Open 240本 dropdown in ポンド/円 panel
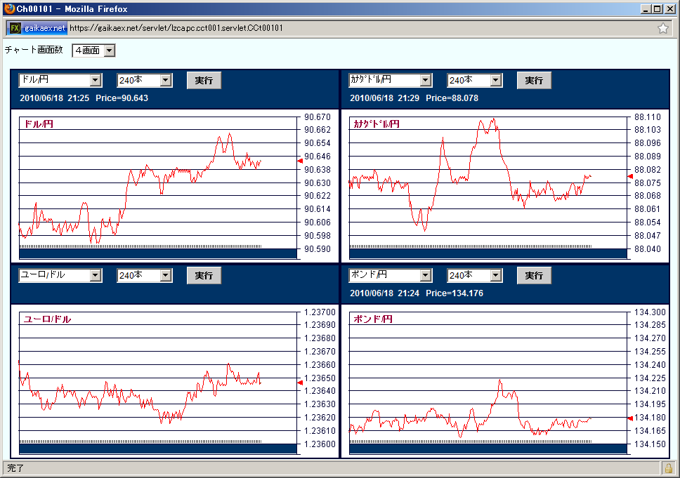This screenshot has height=478, width=680. 474,275
